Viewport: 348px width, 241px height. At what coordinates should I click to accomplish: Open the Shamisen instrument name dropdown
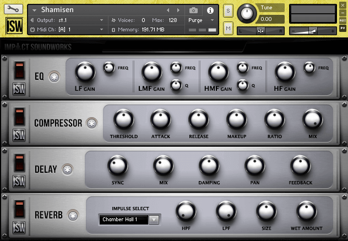point(34,10)
